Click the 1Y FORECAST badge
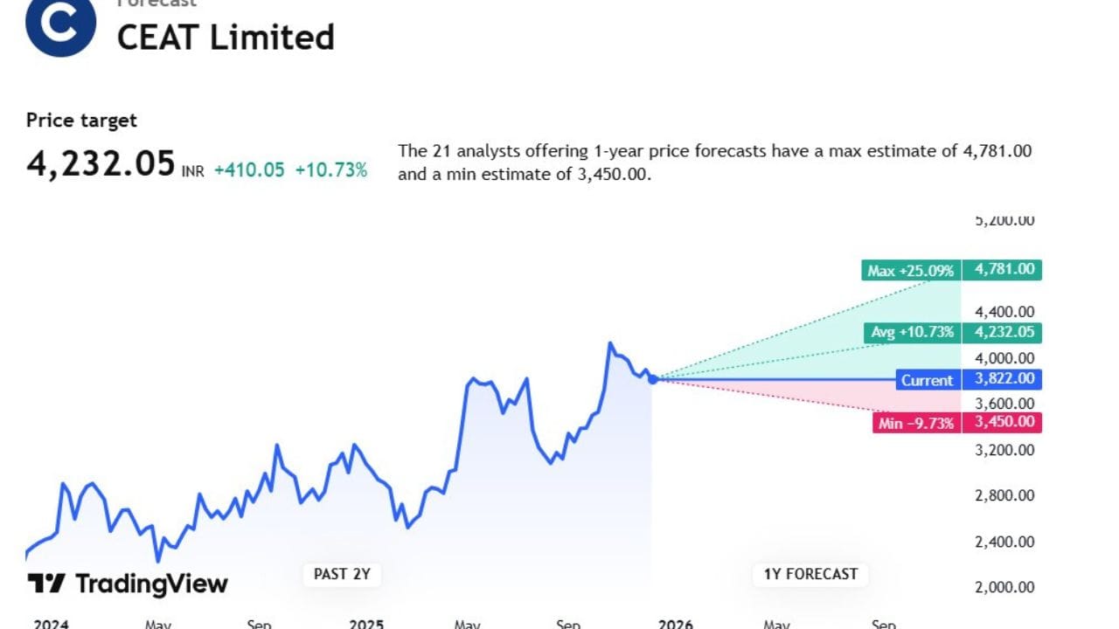Viewport: 1119px width, 629px height. tap(810, 574)
